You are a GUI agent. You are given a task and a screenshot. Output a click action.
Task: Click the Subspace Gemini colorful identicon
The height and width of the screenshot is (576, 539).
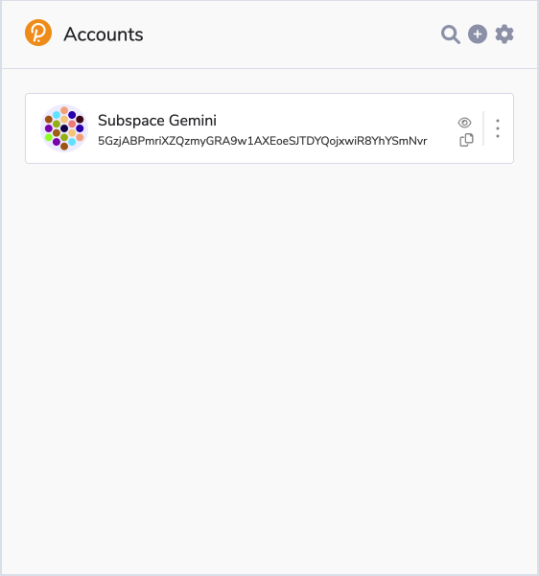click(x=64, y=128)
